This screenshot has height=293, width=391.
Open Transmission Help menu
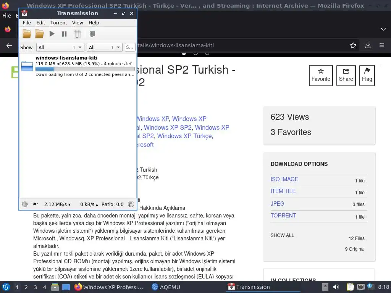(x=94, y=23)
